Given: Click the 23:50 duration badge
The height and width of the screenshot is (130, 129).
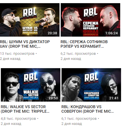Looking at the screenshot, I should point(53,98).
